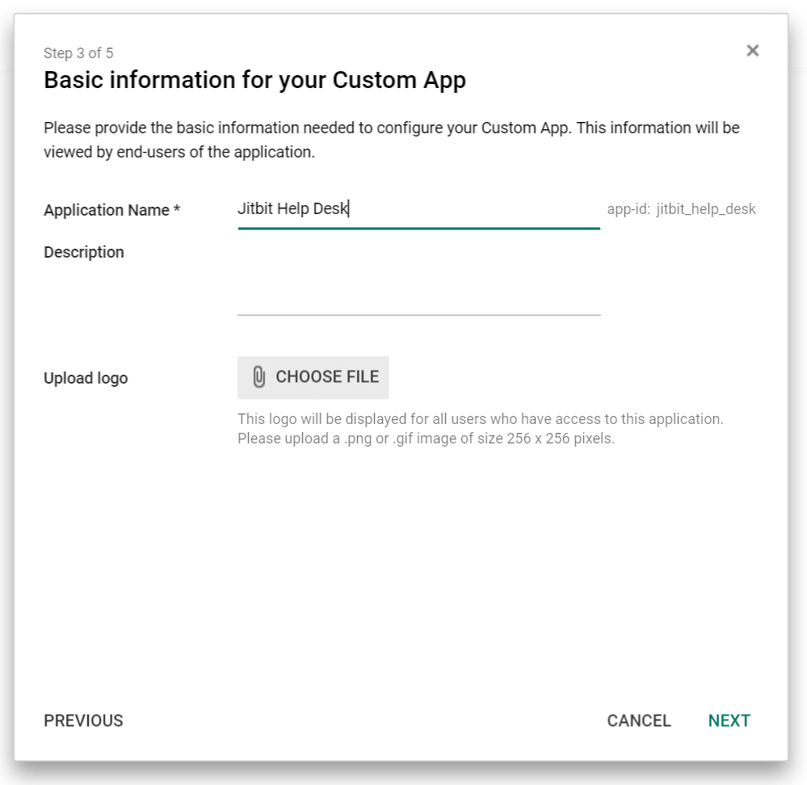
Task: Click the NEXT button
Action: point(729,720)
